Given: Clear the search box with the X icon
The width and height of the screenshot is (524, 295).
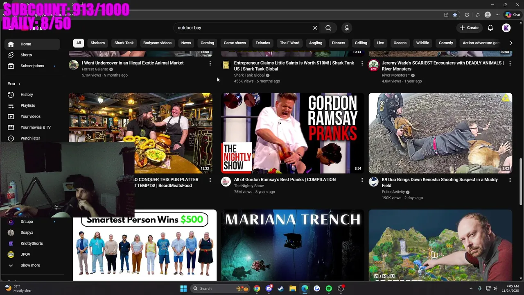Looking at the screenshot, I should 315,28.
